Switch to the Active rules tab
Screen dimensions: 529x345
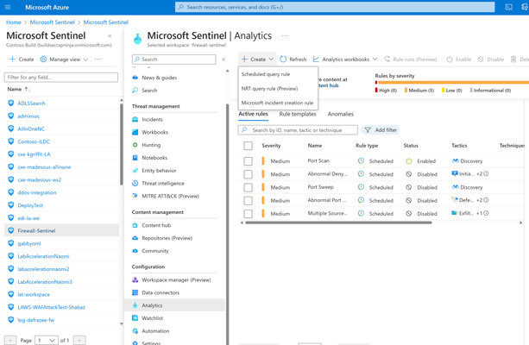(254, 114)
